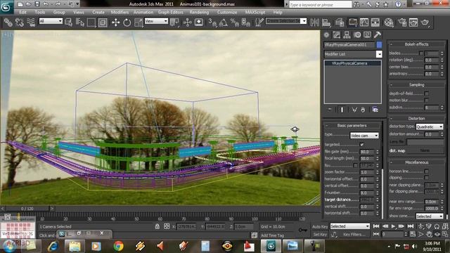Toggle Angle Snap
This screenshot has height=253, width=450.
pyautogui.click(x=224, y=22)
